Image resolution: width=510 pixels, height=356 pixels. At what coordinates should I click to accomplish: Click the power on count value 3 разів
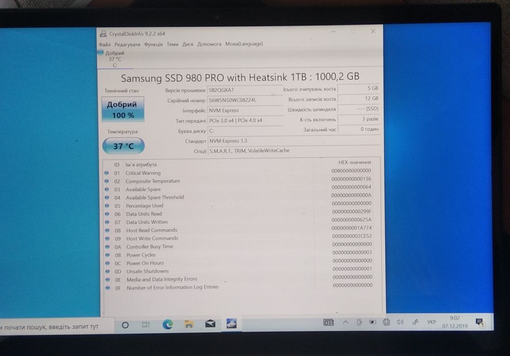click(359, 119)
